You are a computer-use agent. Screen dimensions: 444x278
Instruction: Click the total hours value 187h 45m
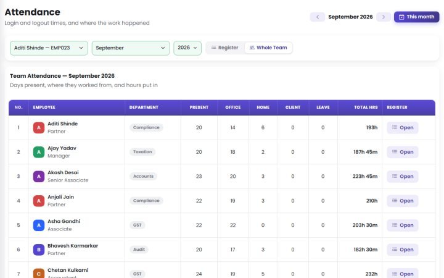coord(365,152)
